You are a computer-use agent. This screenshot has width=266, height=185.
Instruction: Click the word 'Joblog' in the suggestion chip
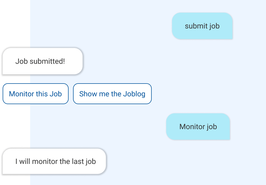point(134,94)
